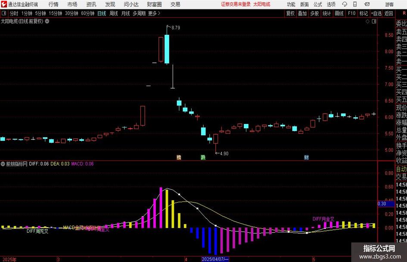The image size is (407, 262).
Task: Click the 跌 marker icon on the chart
Action: (203, 157)
